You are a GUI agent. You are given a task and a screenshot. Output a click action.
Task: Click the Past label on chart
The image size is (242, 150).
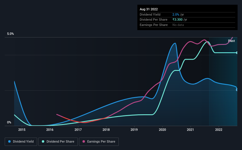tap(231, 41)
